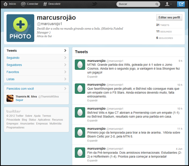Follow Thamiris M. Silva with Seguir
Screen dimensions: 189x166
click(19, 100)
